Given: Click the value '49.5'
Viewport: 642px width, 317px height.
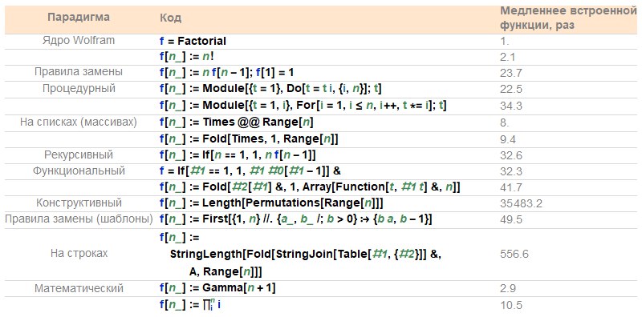Looking at the screenshot, I should [x=511, y=220].
